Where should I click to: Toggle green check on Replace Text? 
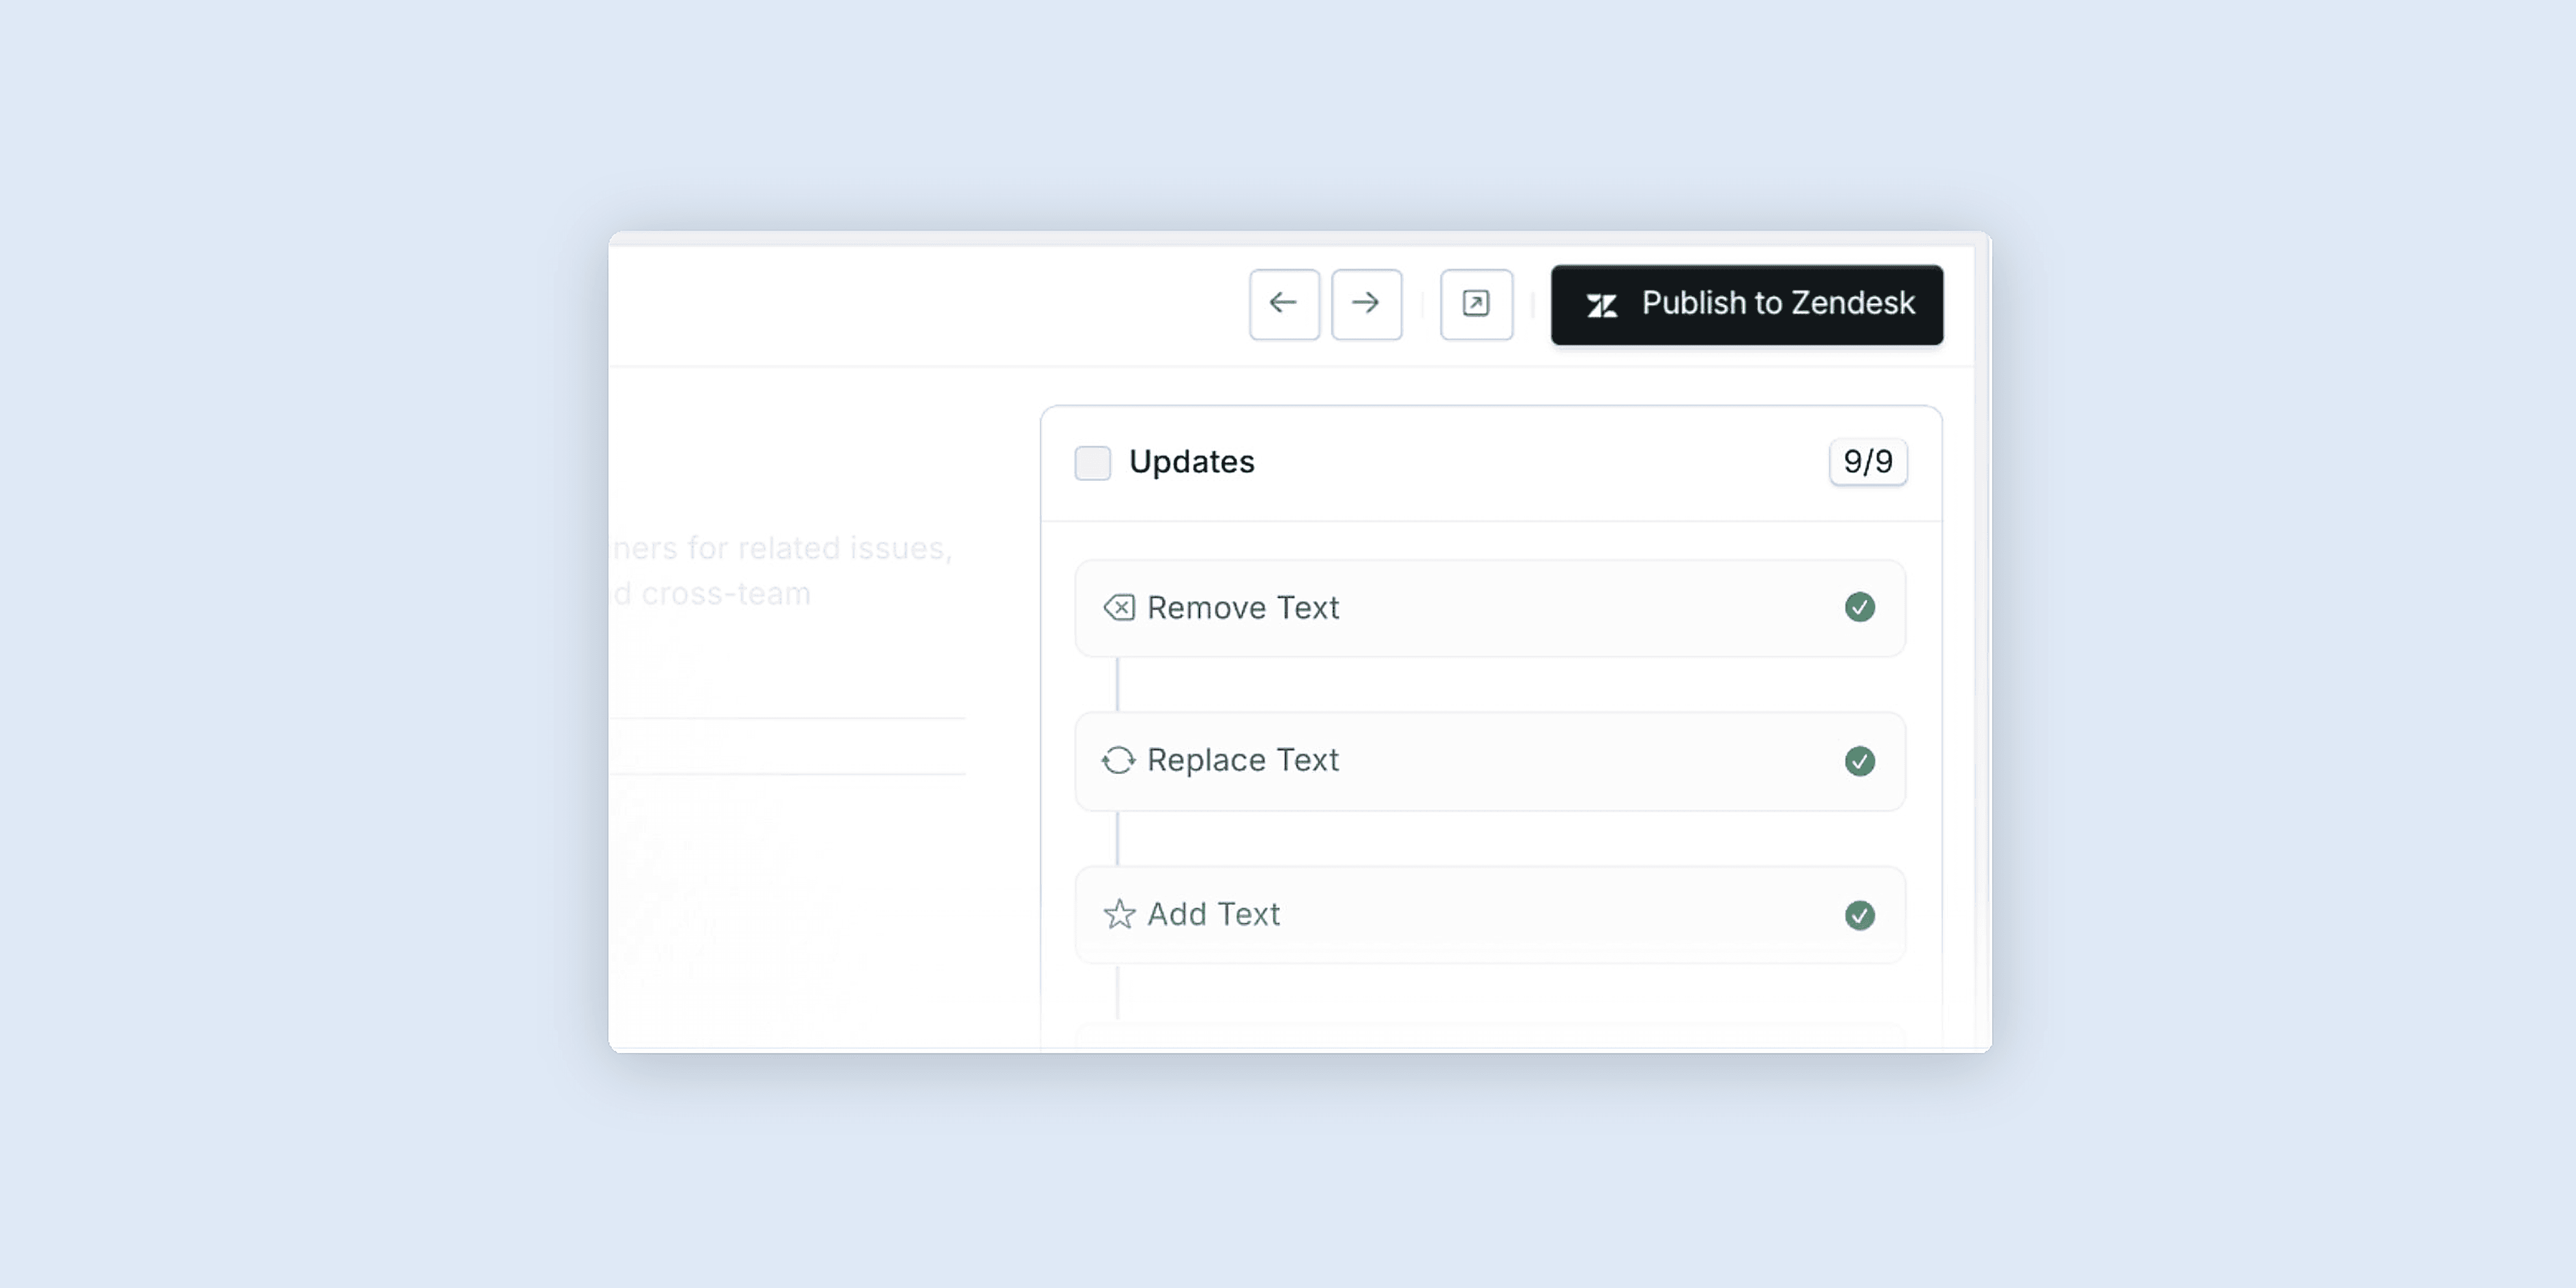pos(1859,761)
